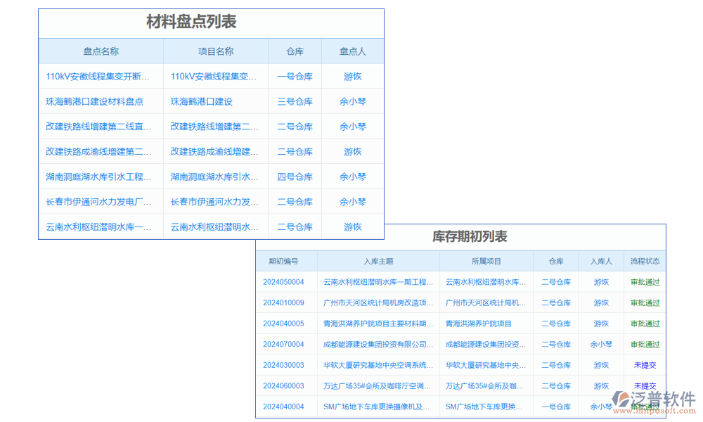Click 未提交 status on the 华软大厦 row

645,365
